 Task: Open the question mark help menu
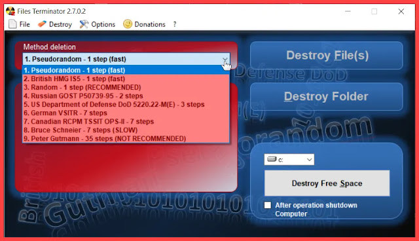click(175, 24)
